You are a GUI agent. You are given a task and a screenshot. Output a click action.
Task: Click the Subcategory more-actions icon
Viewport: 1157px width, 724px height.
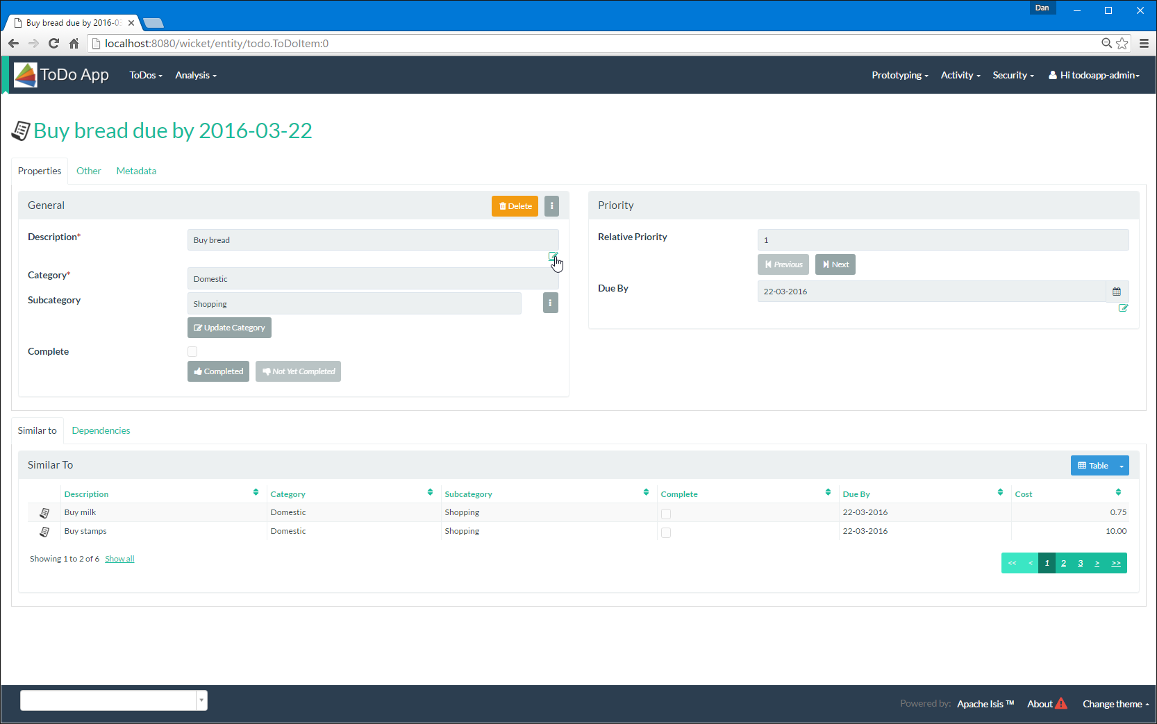pos(550,303)
